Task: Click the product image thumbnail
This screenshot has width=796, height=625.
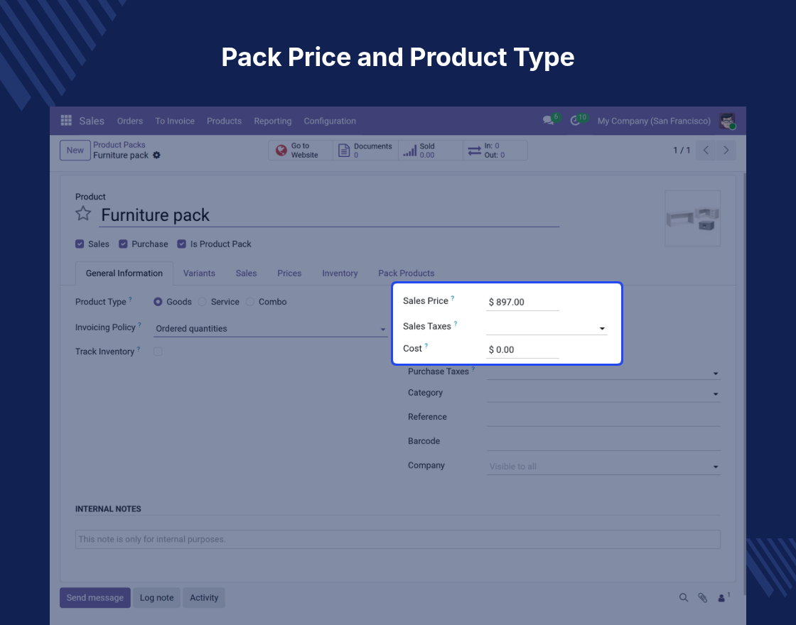Action: click(692, 219)
